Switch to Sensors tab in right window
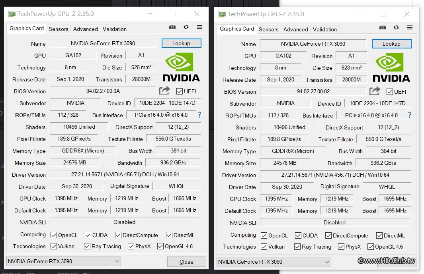Viewport: 424px width, 274px height. [x=268, y=29]
